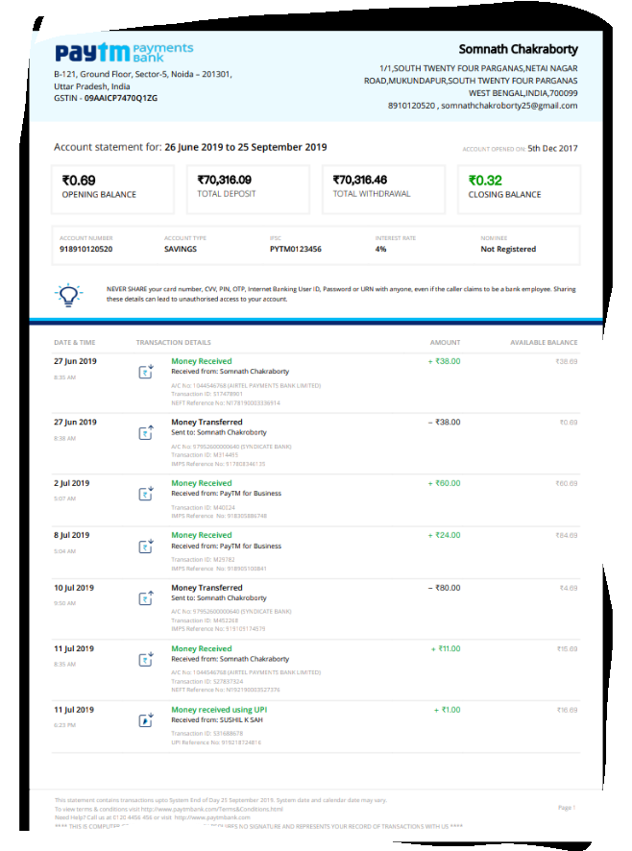This screenshot has width=632, height=851.
Task: Click the DATE & TIME column header
Action: [74, 343]
